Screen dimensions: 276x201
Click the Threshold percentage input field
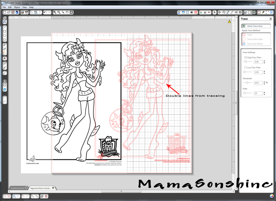[258, 83]
